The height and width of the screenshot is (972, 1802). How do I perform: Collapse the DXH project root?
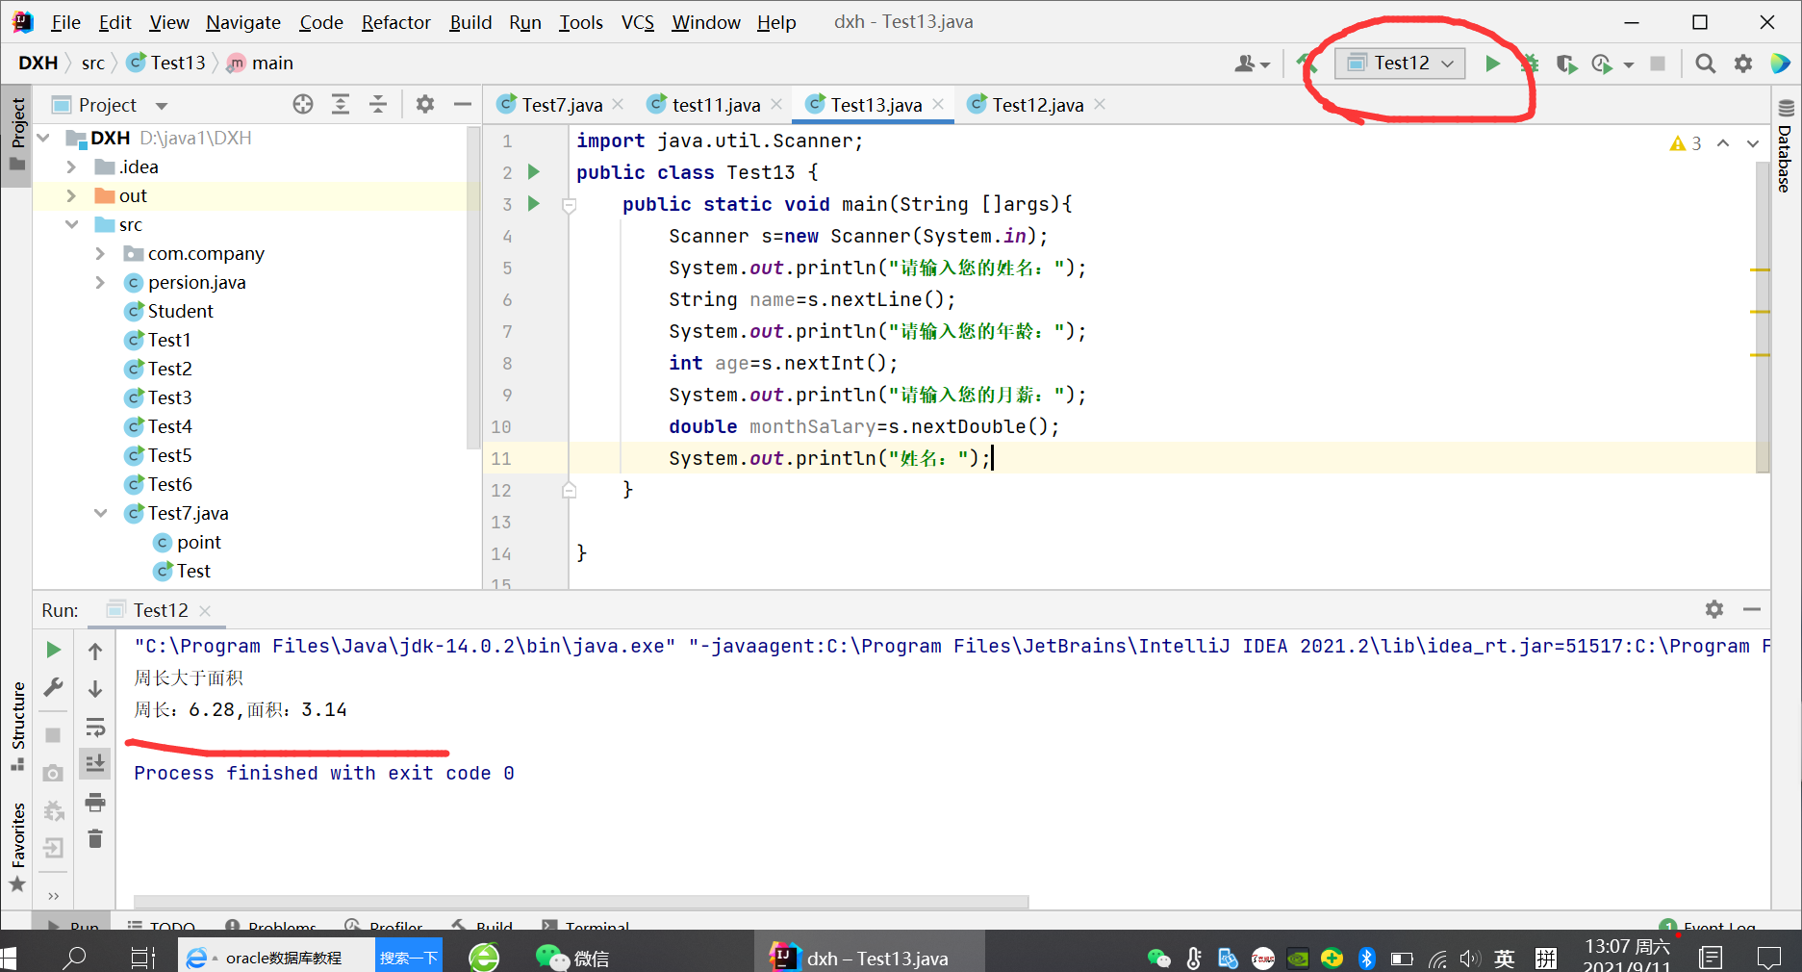click(x=43, y=138)
